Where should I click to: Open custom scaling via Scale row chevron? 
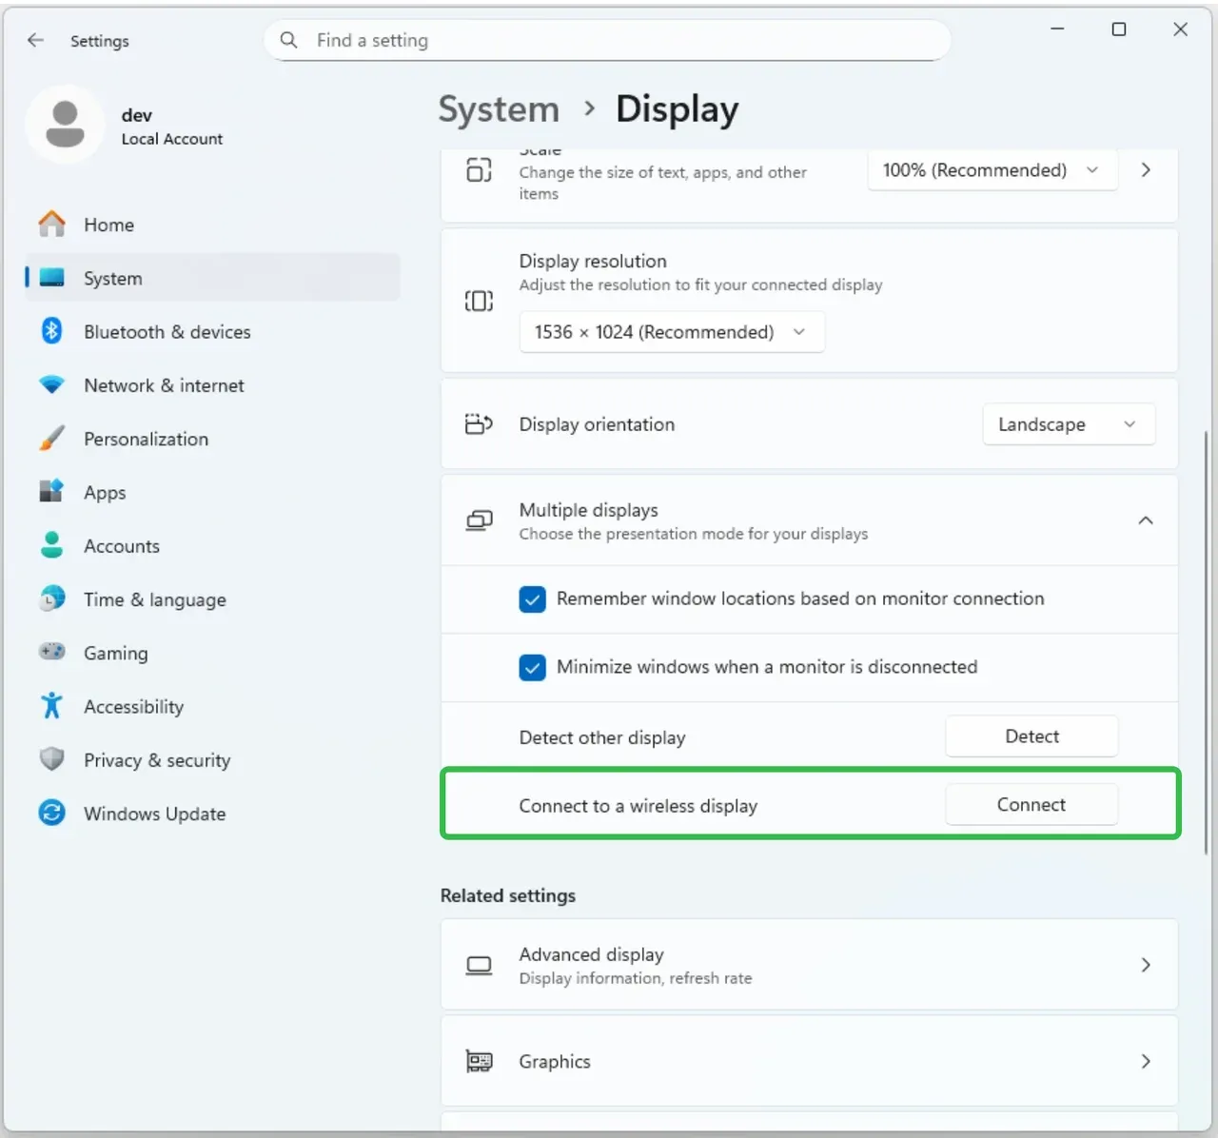pos(1146,170)
